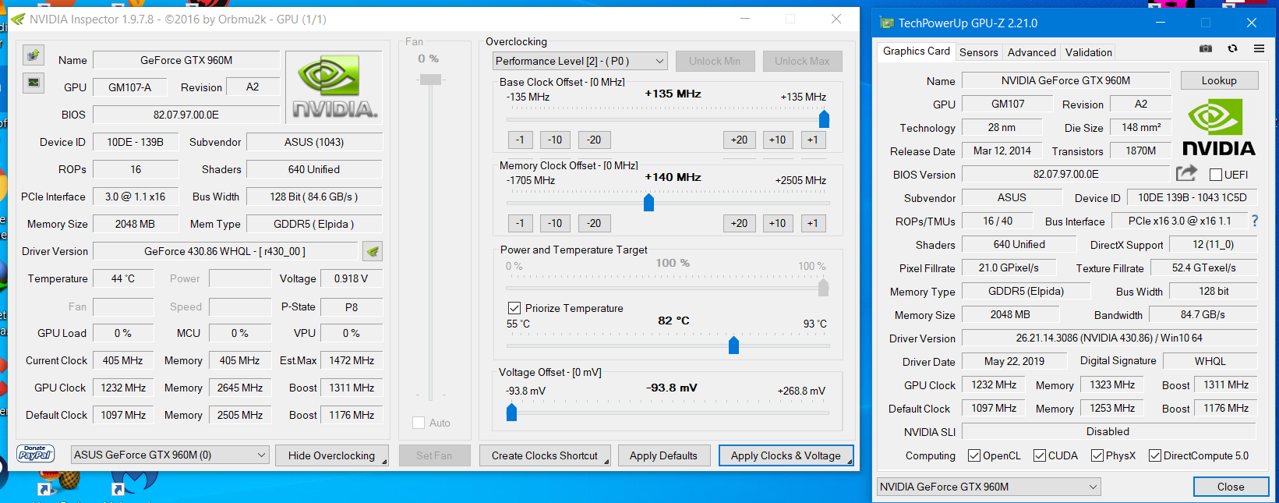Viewport: 1279px width, 503px height.
Task: Open the sensor monitoring icon beside GPU row
Action: point(33,82)
